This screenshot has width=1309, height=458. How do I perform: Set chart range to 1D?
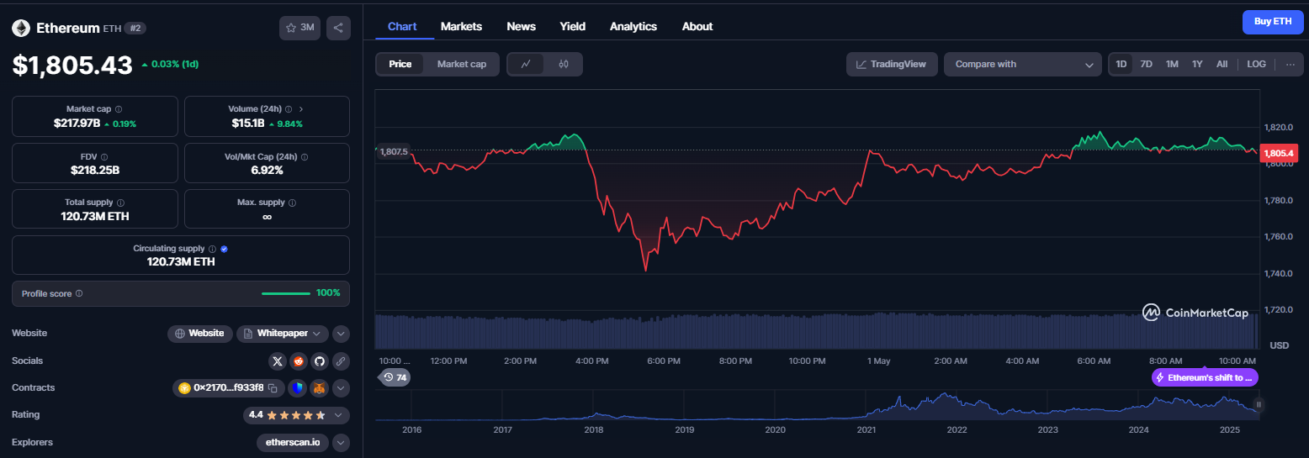[1121, 64]
